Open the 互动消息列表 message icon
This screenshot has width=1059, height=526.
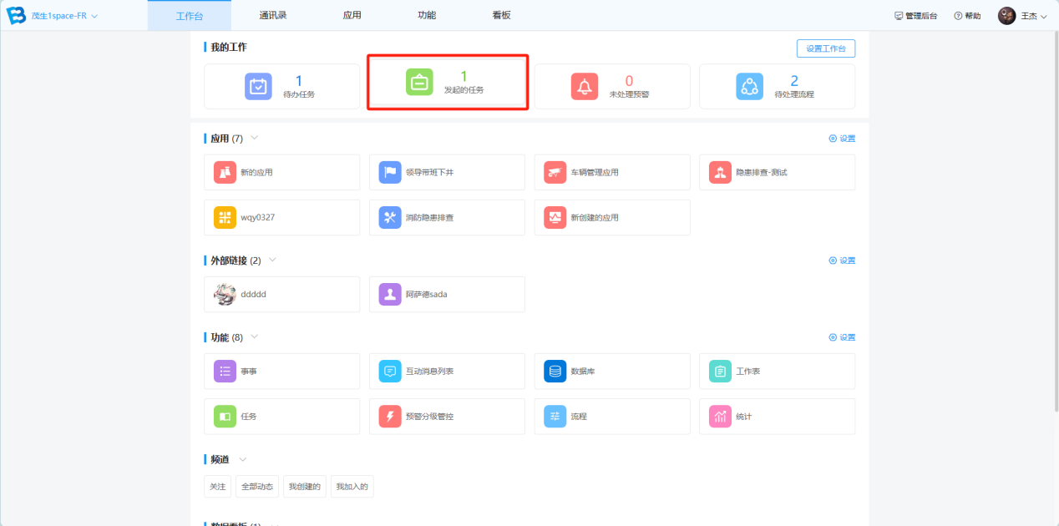pyautogui.click(x=390, y=371)
